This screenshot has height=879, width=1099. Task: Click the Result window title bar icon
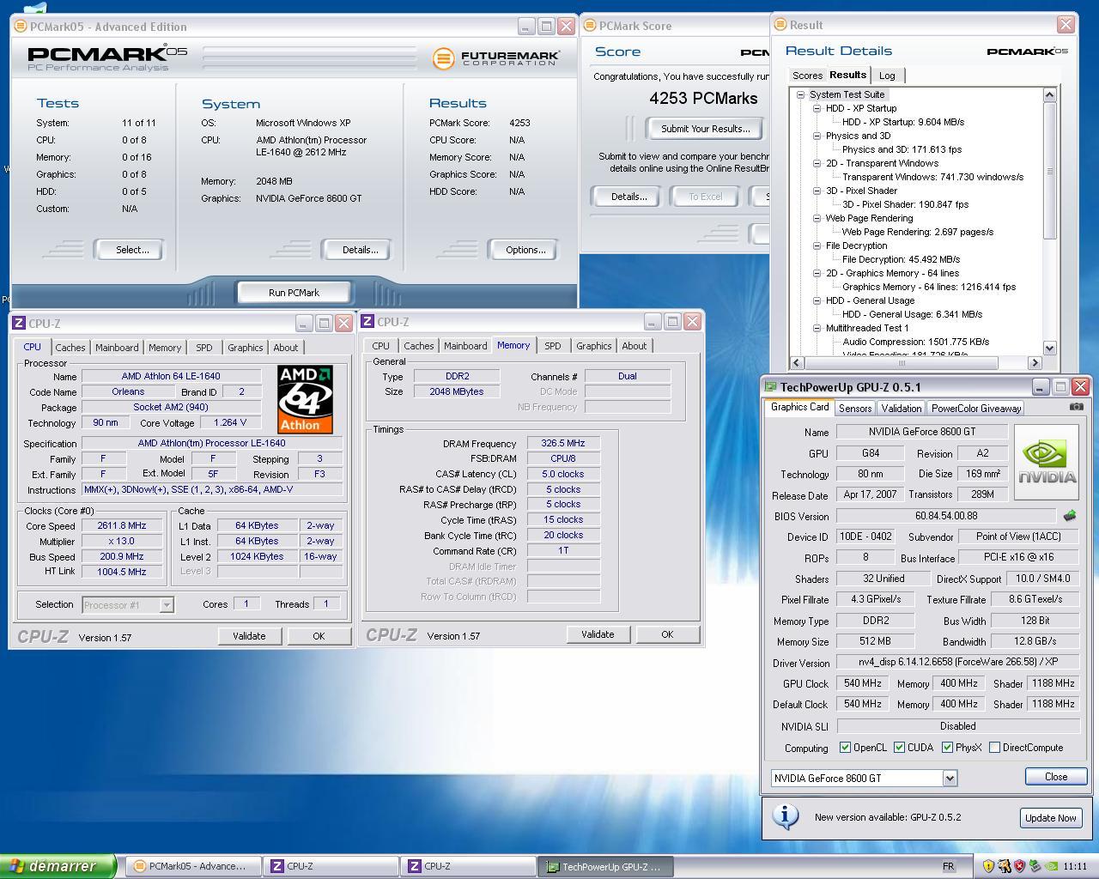click(780, 25)
